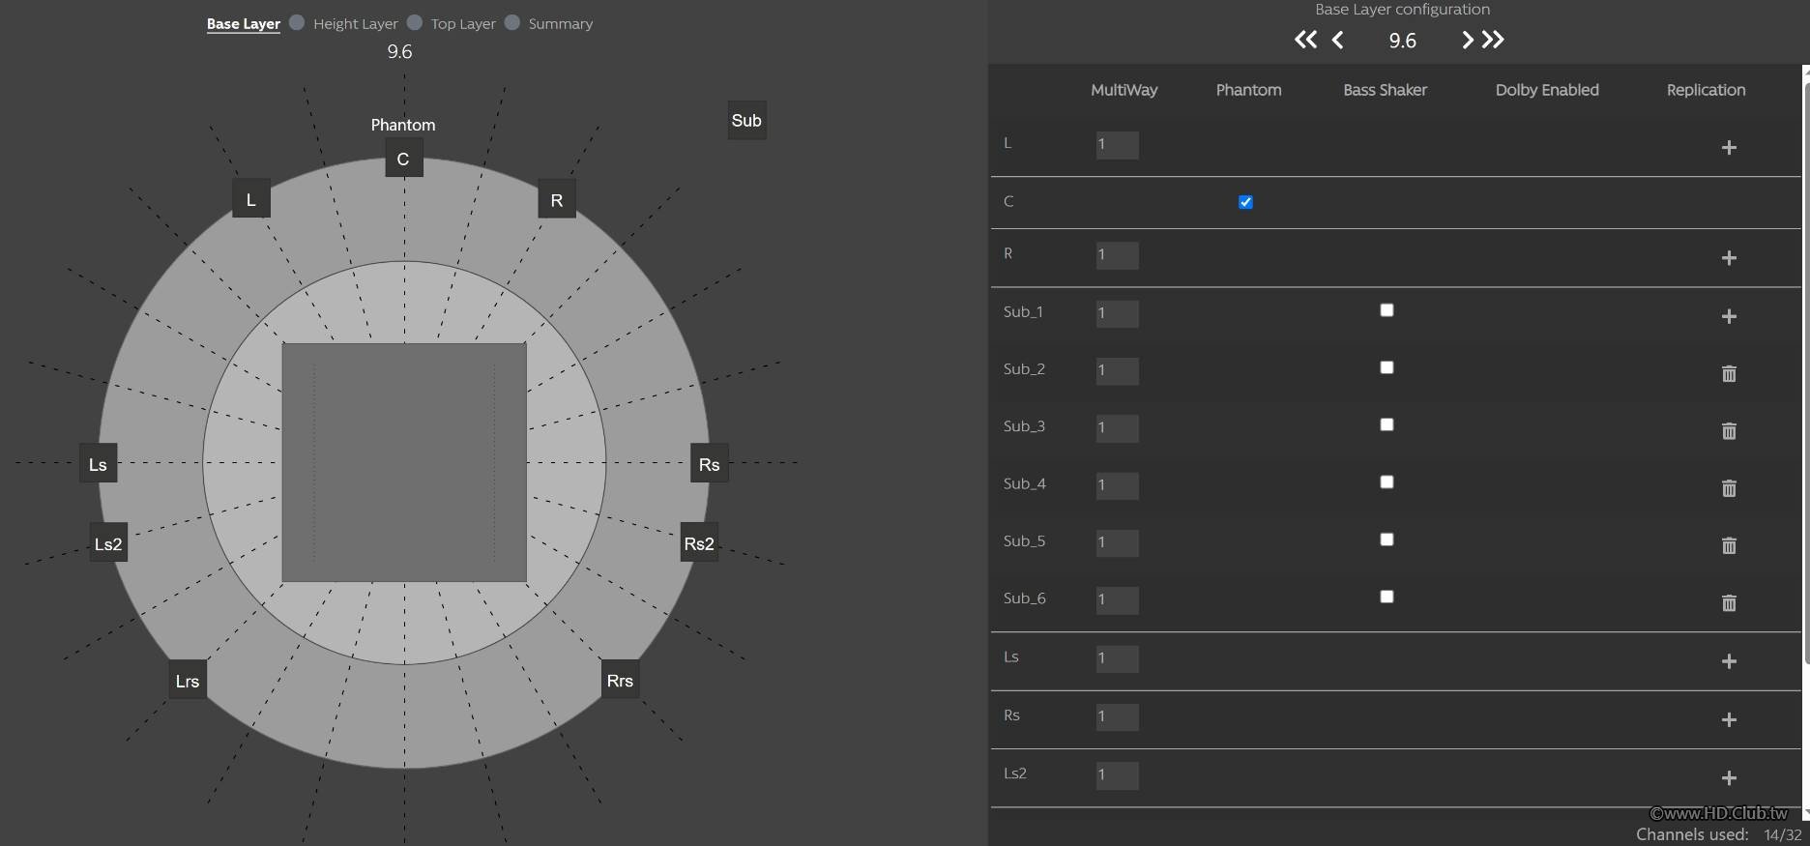The width and height of the screenshot is (1810, 846).
Task: Jump back with double left chevrons
Action: (1305, 40)
